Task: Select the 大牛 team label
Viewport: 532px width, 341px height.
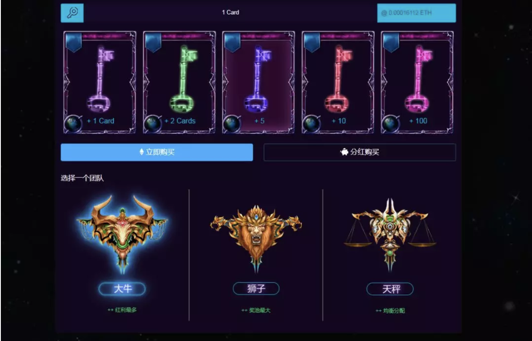Action: (122, 289)
